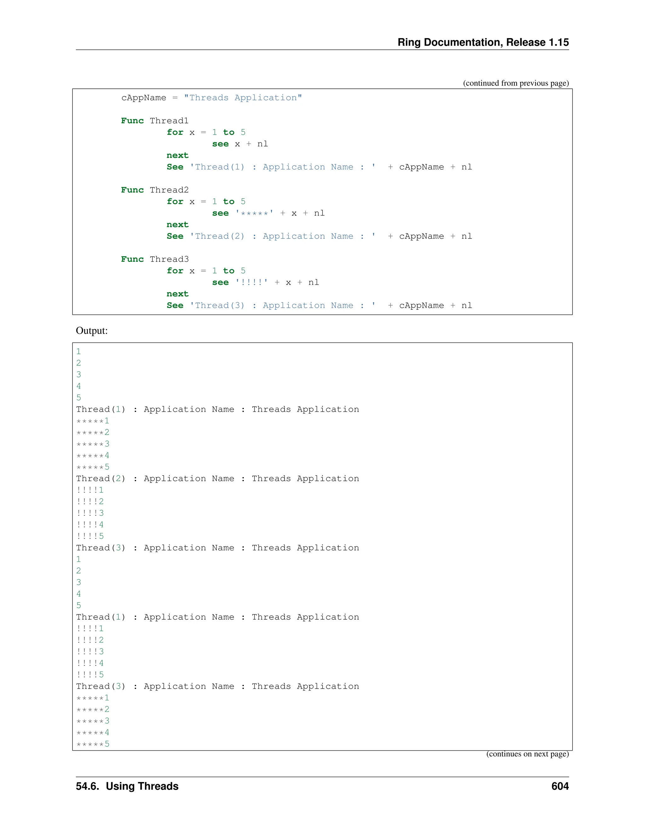Click the cAppName assignment code line

pyautogui.click(x=211, y=98)
